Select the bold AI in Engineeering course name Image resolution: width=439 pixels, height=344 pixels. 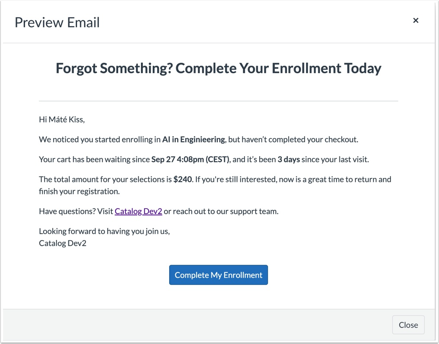(193, 139)
